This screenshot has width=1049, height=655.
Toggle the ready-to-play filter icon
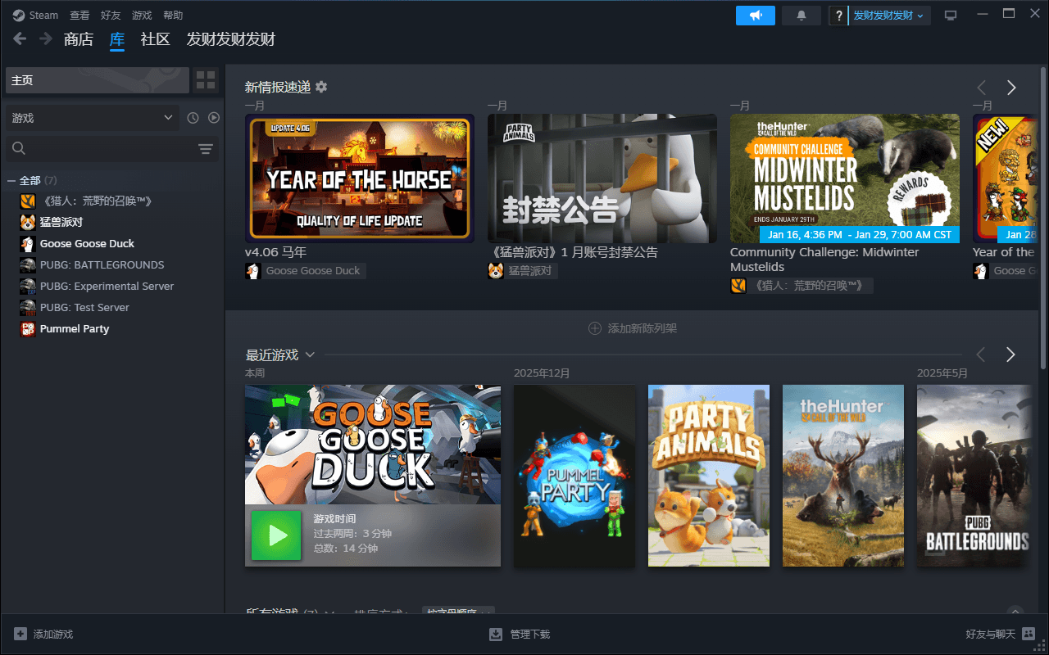(x=214, y=118)
